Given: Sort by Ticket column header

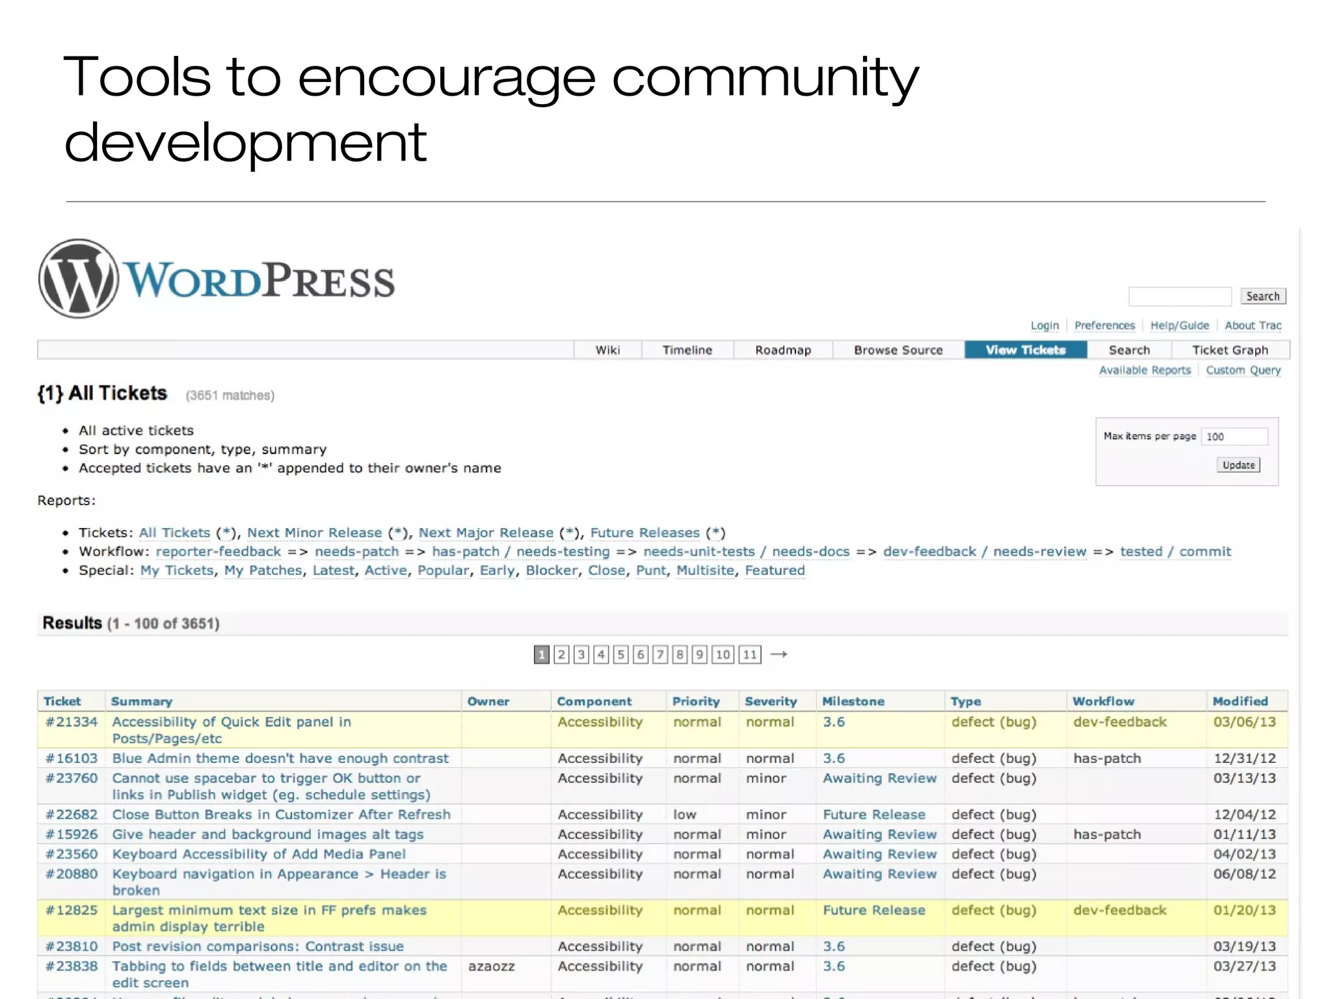Looking at the screenshot, I should point(62,701).
